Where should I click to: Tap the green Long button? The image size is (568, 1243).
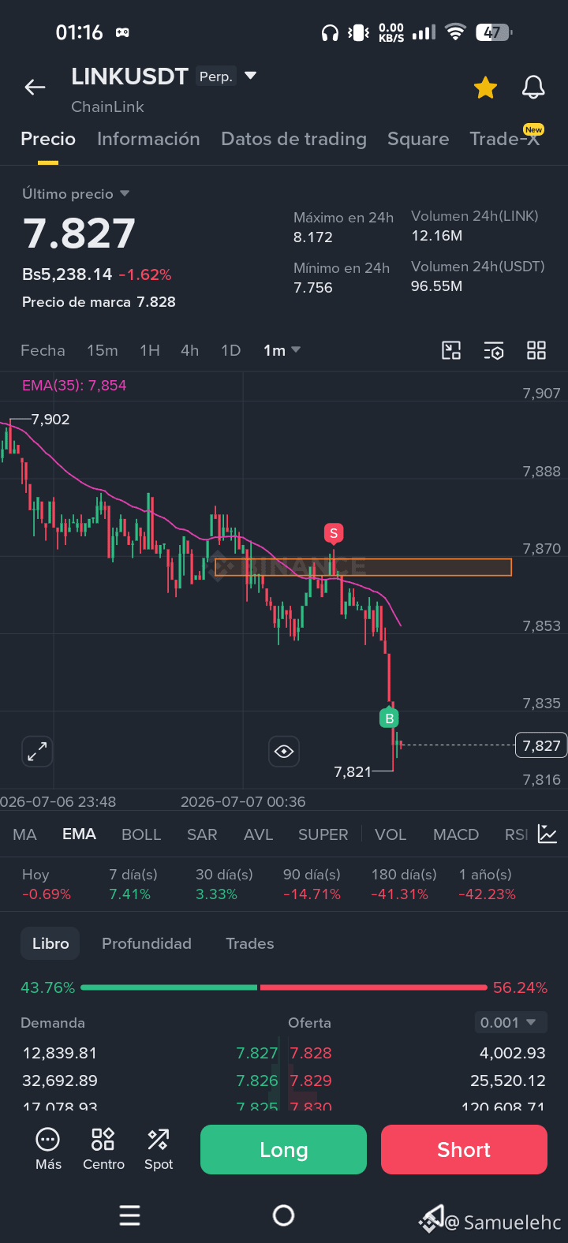[x=284, y=1149]
